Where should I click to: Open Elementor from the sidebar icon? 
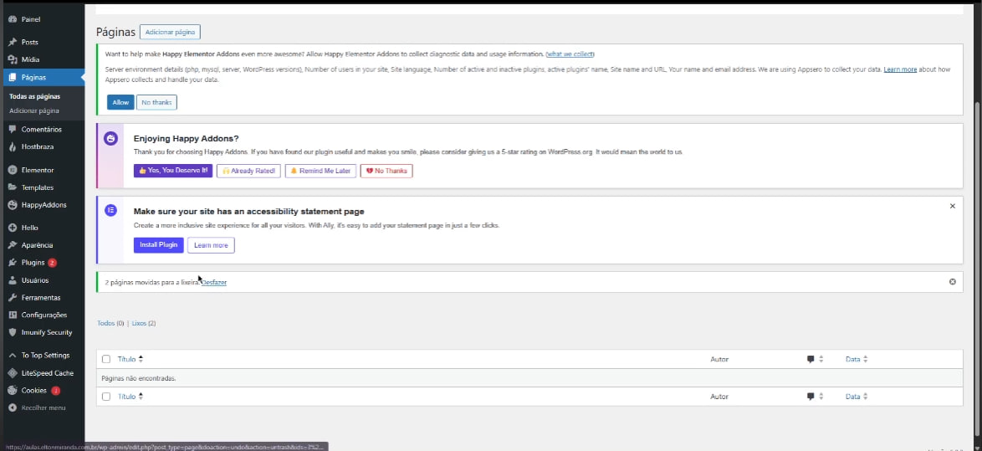(13, 170)
